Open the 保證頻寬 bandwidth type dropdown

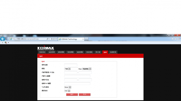coord(87,69)
